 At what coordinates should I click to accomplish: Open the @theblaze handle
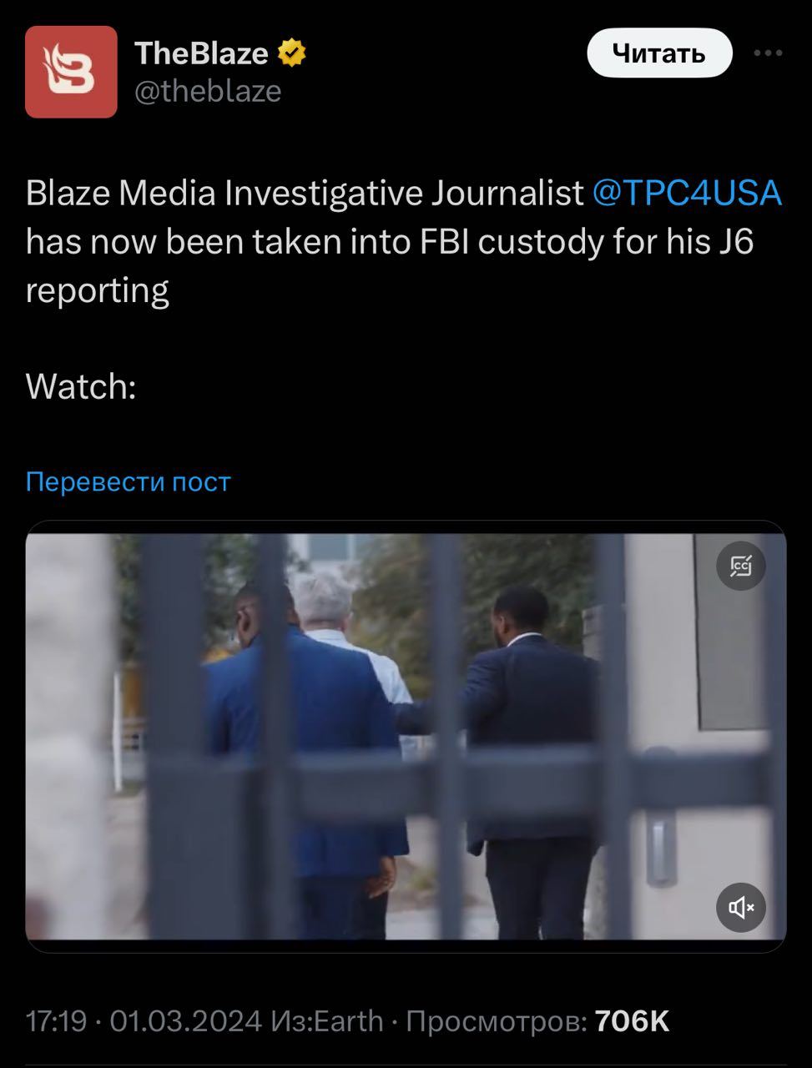point(208,91)
